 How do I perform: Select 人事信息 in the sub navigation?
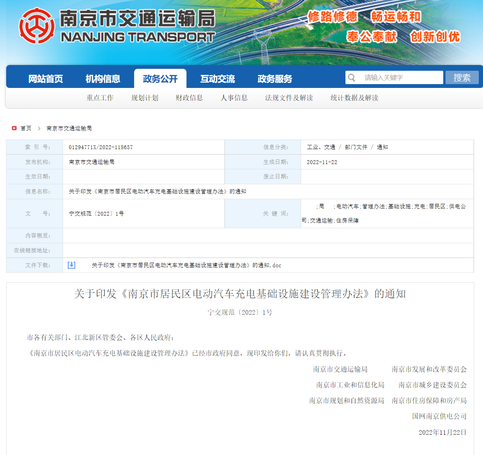click(x=234, y=98)
